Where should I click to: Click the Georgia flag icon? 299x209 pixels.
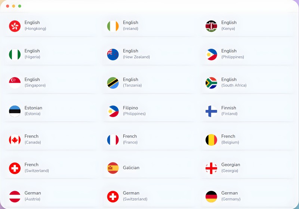211,168
